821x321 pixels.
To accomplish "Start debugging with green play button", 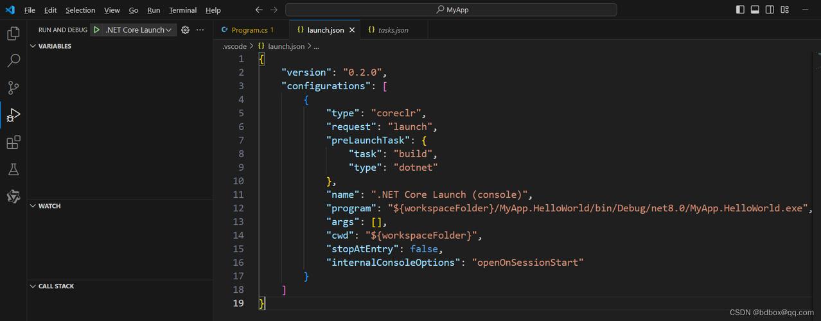I will click(x=96, y=30).
